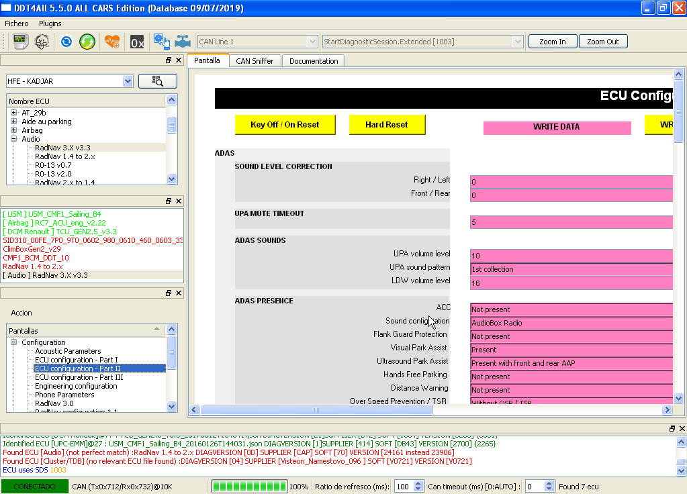This screenshot has width=687, height=494.
Task: Open the 0x hex command tool
Action: point(137,42)
